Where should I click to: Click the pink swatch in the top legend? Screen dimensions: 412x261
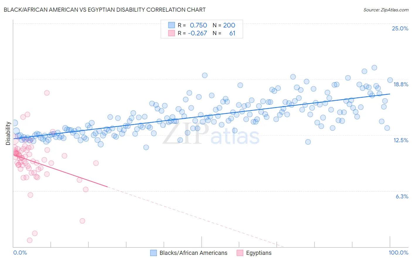[x=171, y=33]
